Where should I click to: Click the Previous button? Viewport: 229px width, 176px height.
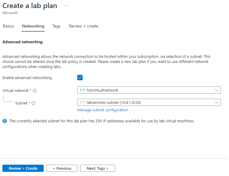click(62, 168)
